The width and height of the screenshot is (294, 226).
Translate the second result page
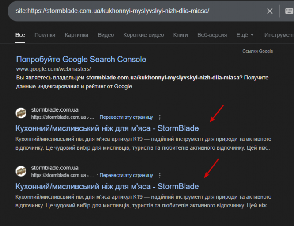click(x=126, y=175)
